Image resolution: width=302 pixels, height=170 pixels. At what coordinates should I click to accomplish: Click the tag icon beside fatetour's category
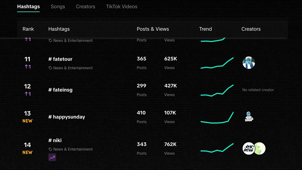pos(50,68)
